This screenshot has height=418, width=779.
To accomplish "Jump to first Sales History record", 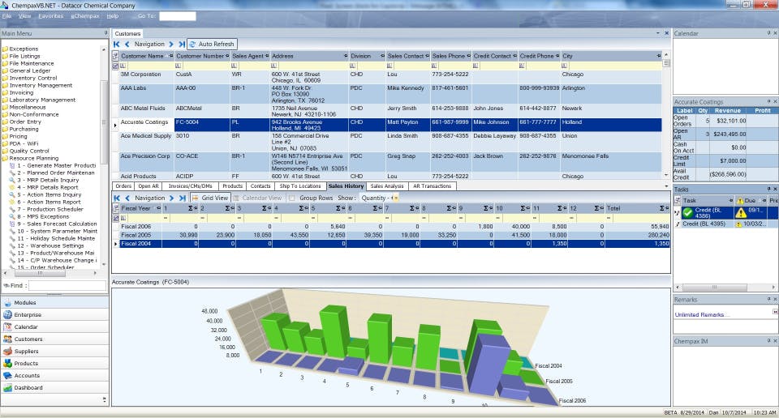I will [117, 198].
